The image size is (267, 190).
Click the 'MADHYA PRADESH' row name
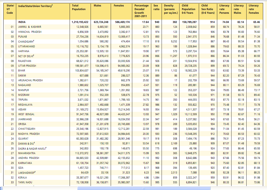(x=29, y=134)
